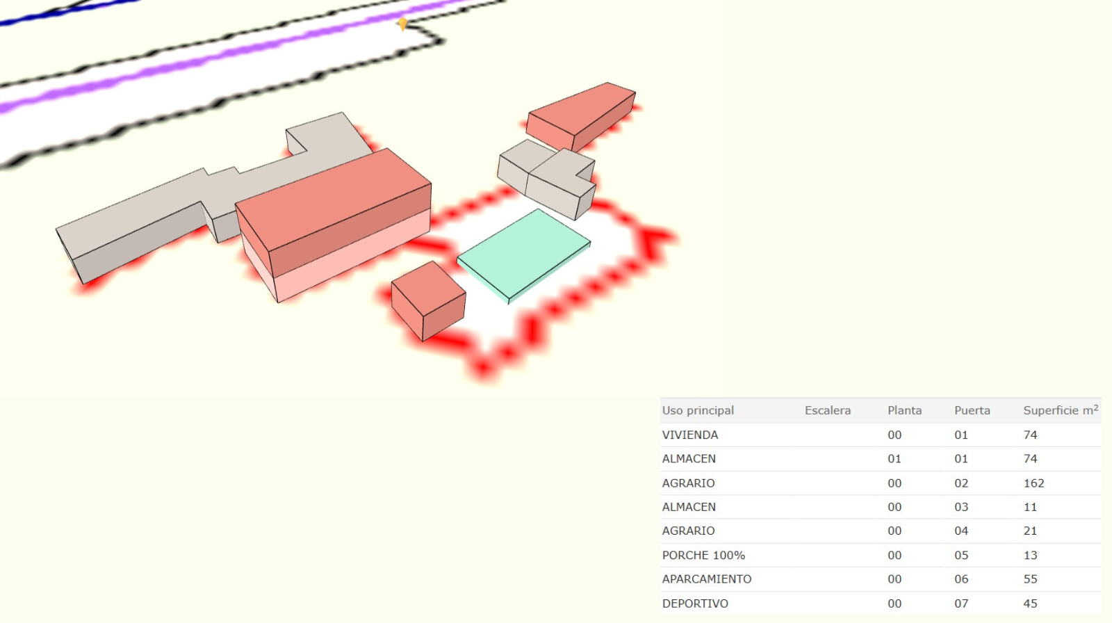This screenshot has width=1112, height=623.
Task: Click door number 07 in Puerta column
Action: 961,604
